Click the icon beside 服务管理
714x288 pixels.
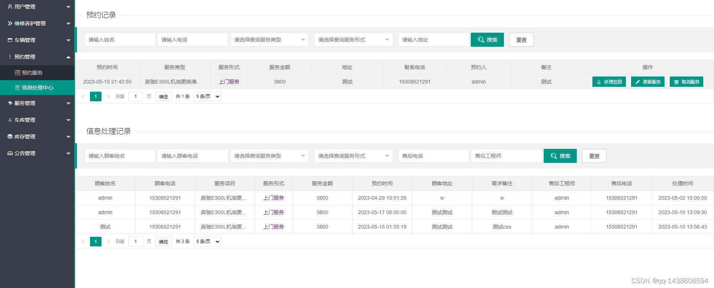tap(10, 103)
